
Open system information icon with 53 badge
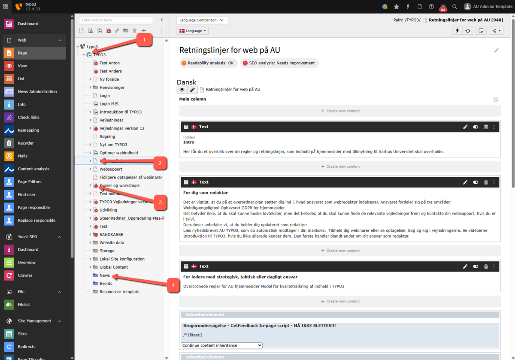pyautogui.click(x=443, y=7)
